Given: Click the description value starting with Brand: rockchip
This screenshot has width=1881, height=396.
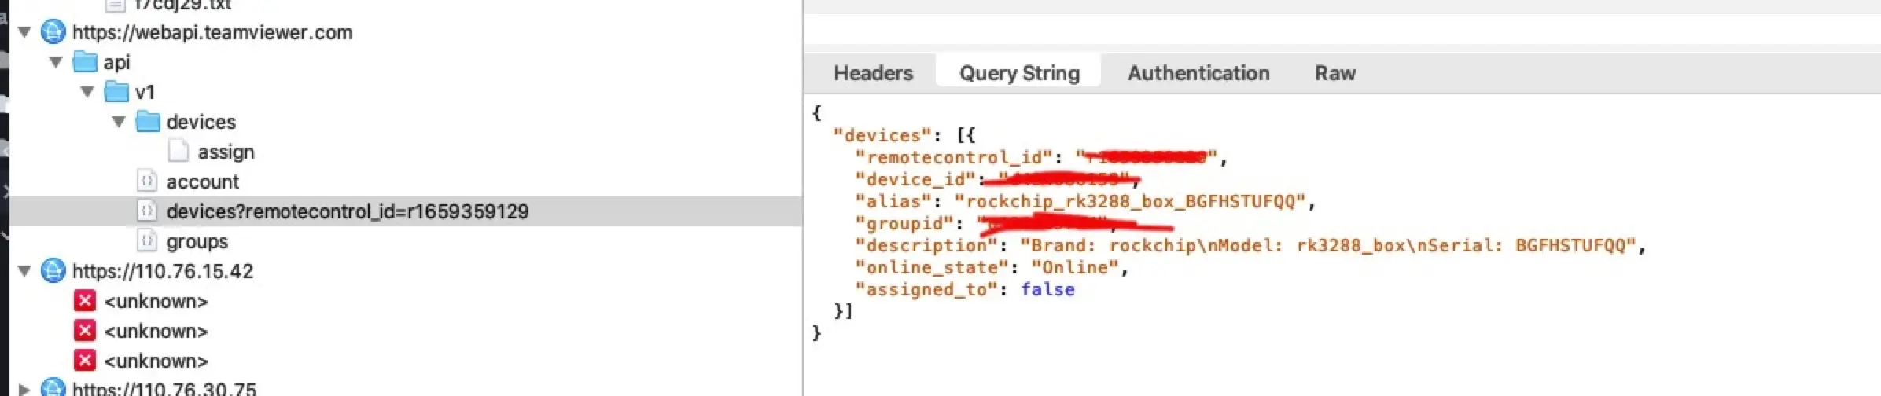Looking at the screenshot, I should pyautogui.click(x=1328, y=245).
